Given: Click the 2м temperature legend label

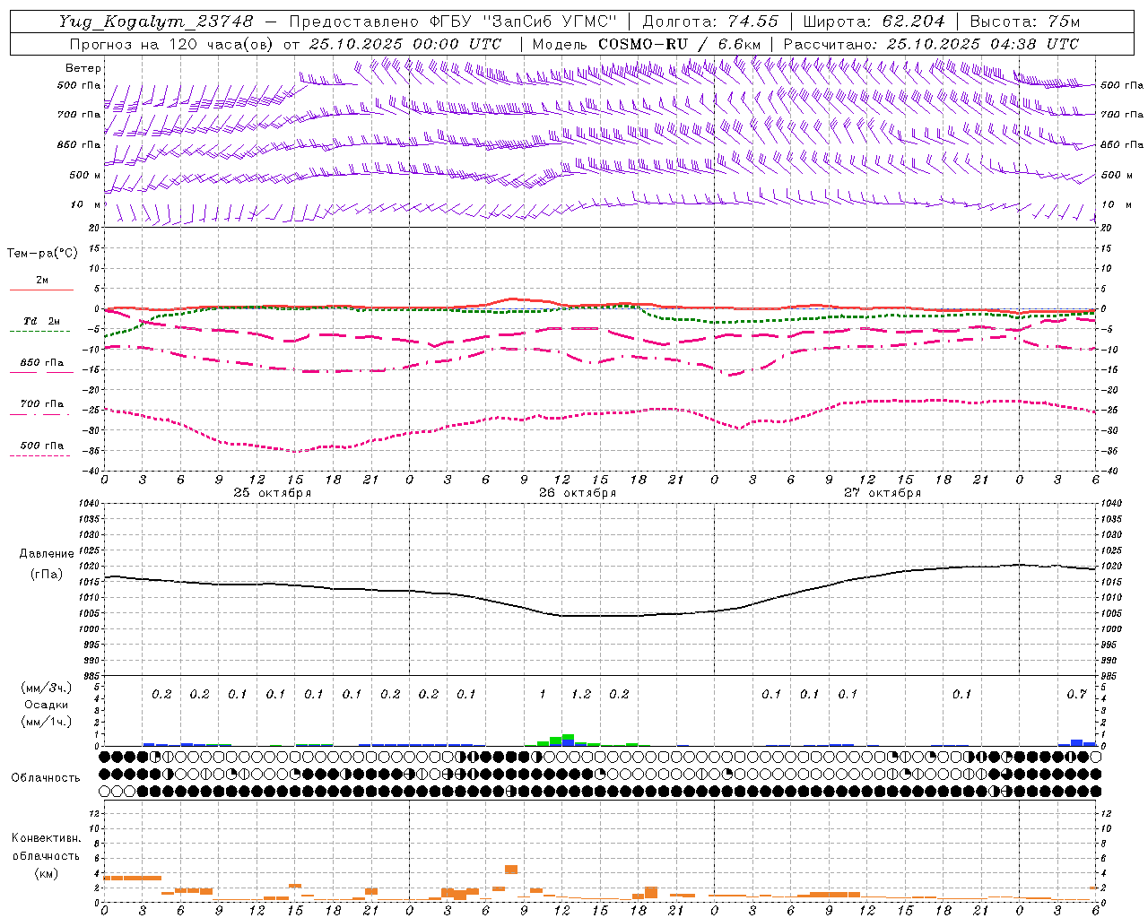Looking at the screenshot, I should pyautogui.click(x=42, y=280).
